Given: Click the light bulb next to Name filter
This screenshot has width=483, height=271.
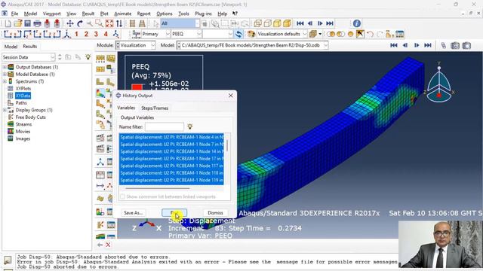Looking at the screenshot, I should [189, 126].
